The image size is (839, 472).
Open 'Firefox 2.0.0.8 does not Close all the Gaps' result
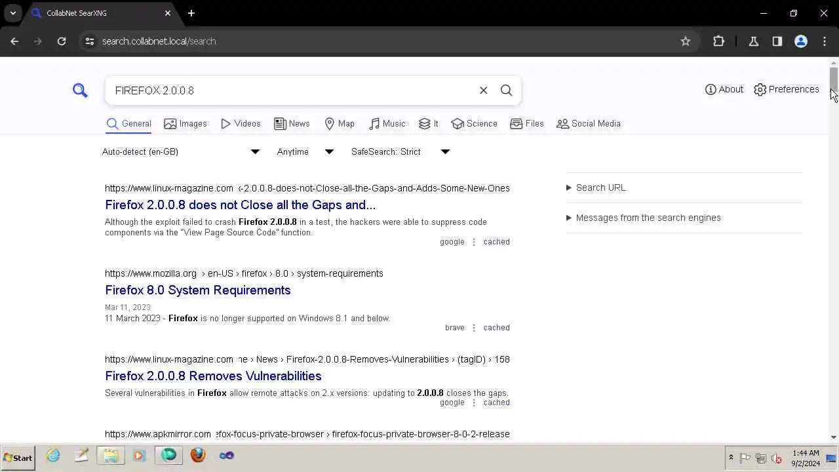click(240, 205)
